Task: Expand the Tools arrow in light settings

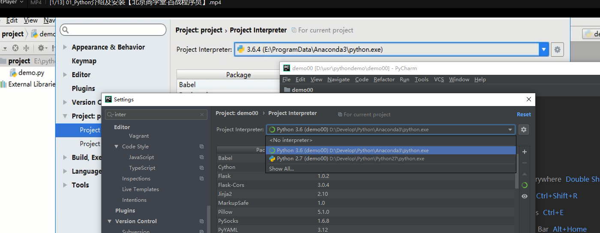Action: click(65, 185)
